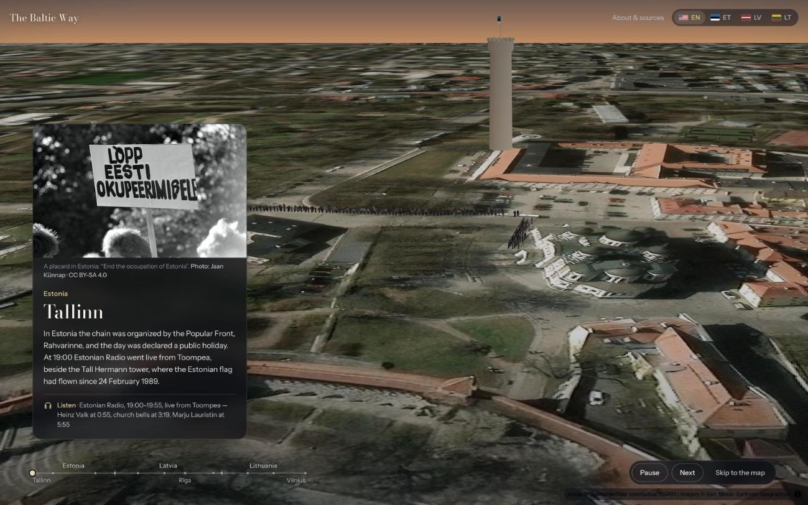
Task: Click the Latvia section label on the timeline
Action: (x=168, y=465)
